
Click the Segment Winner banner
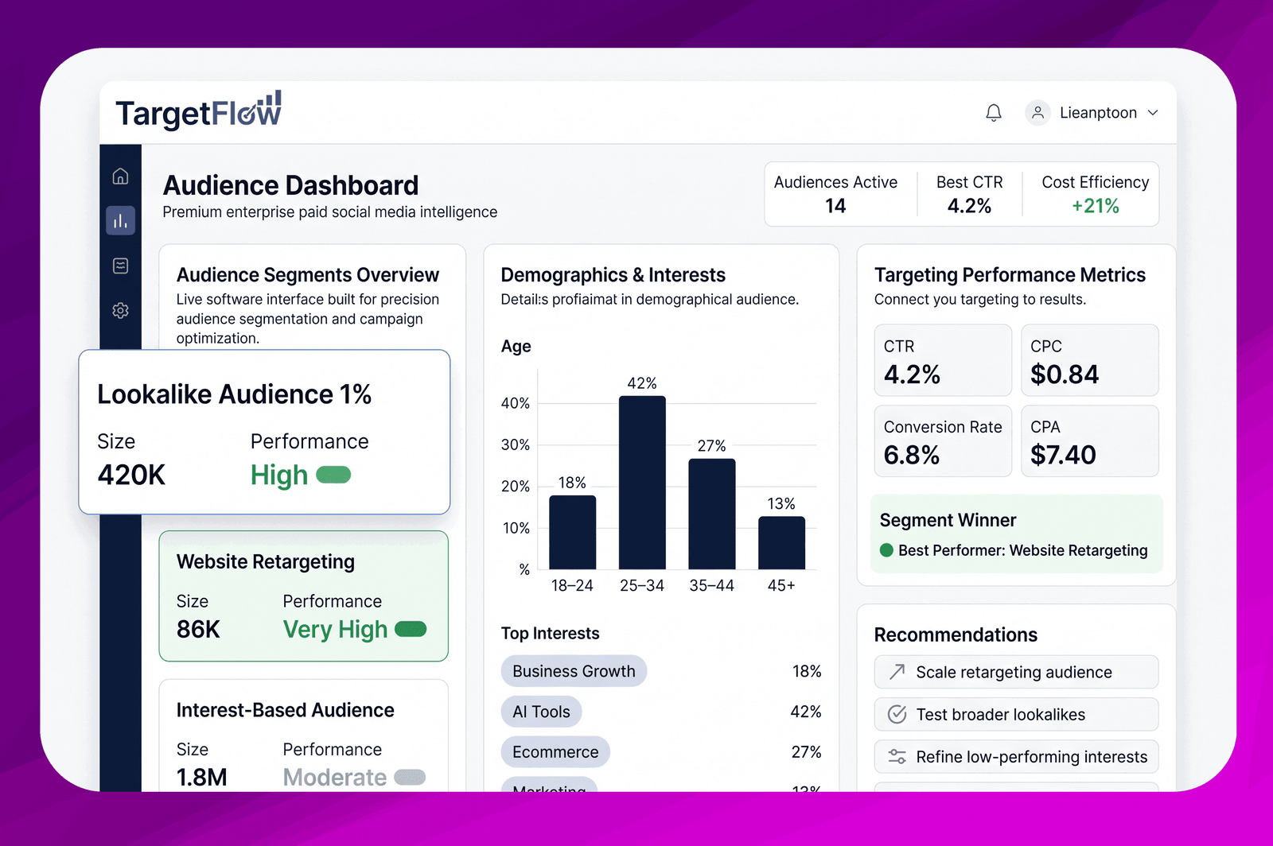pos(1016,534)
